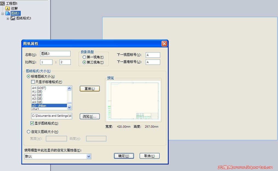Image resolution: width=278 pixels, height=171 pixels.
Task: Select a3 - zhilian list entry
Action: pos(49,106)
